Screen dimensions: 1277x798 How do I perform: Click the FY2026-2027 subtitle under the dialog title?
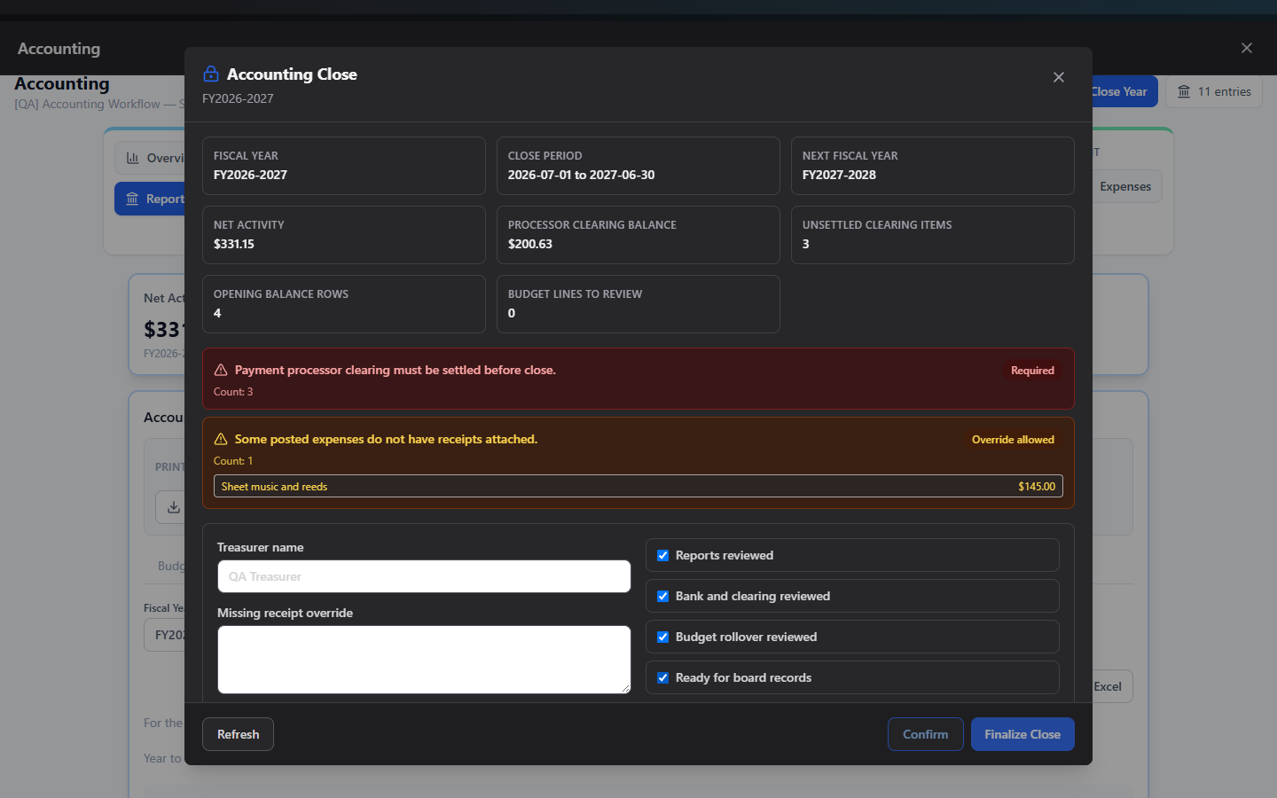pyautogui.click(x=238, y=98)
